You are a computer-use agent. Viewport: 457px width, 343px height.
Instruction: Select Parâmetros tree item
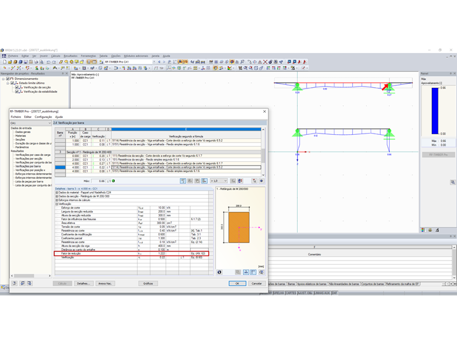pos(22,147)
